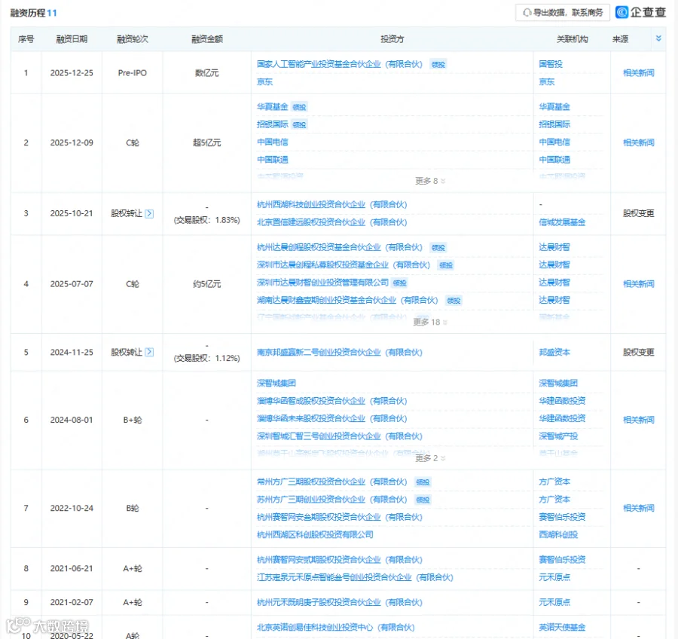This screenshot has height=639, width=678.
Task: Expand 更多 2 investors in row 6
Action: click(x=430, y=457)
